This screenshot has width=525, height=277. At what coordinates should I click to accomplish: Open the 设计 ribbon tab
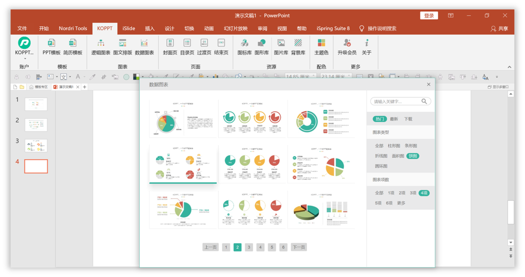pos(169,28)
